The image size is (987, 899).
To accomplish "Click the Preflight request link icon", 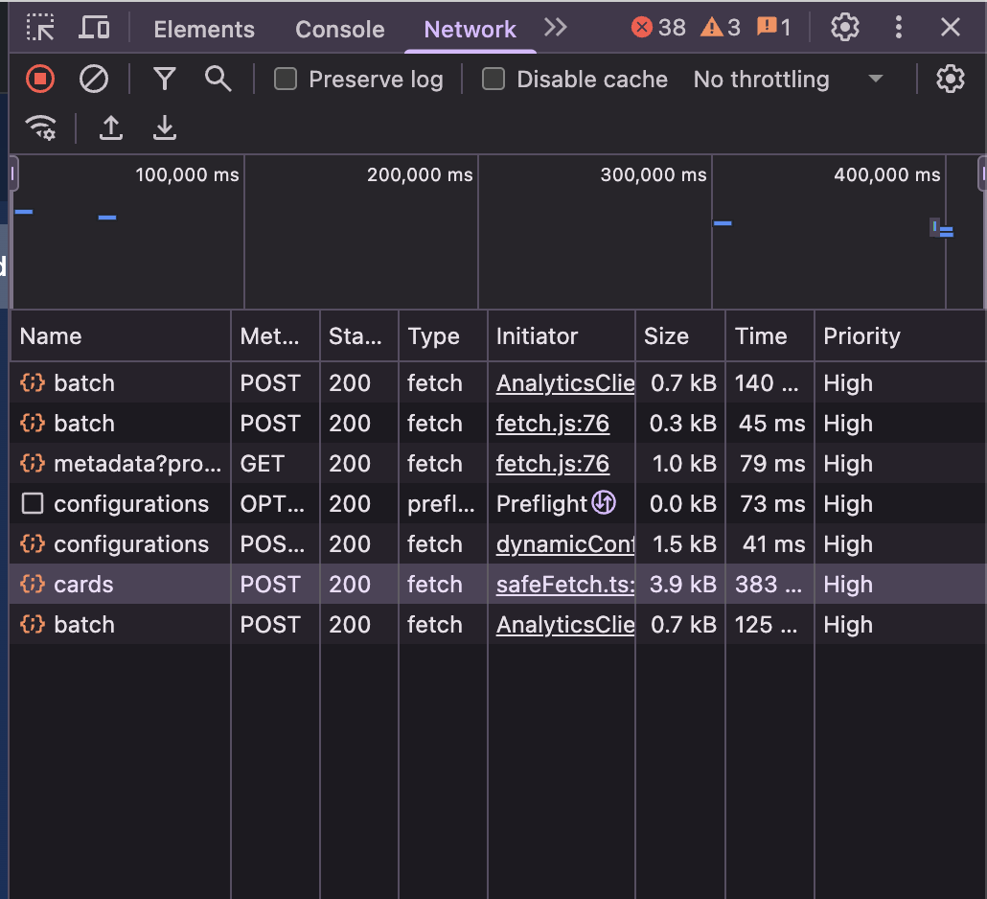I will tap(604, 503).
